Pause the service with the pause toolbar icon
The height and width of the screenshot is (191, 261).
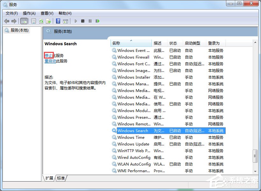click(x=90, y=21)
